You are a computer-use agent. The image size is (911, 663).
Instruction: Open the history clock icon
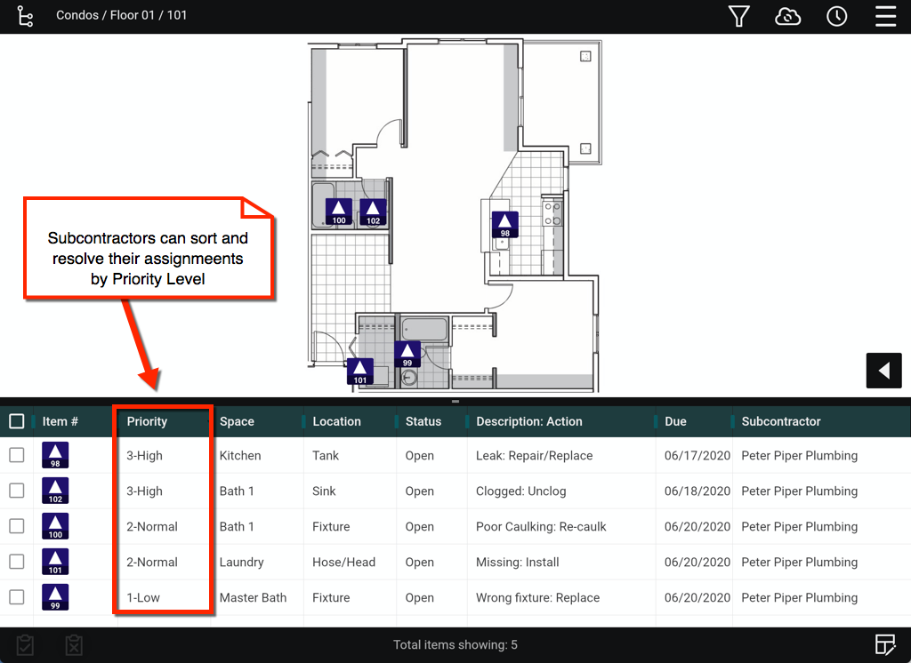click(836, 16)
